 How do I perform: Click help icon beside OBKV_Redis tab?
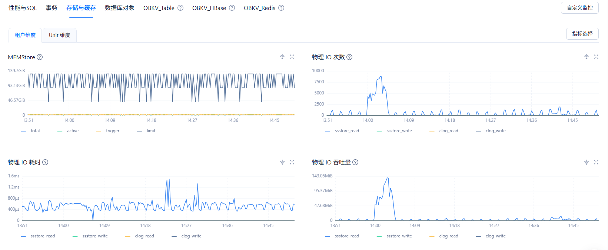(281, 8)
